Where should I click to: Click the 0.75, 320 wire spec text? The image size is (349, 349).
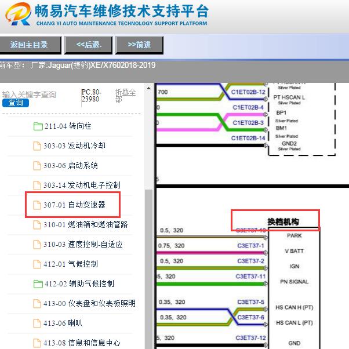(x=171, y=246)
